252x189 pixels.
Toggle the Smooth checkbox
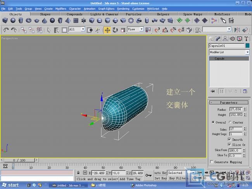230,139
